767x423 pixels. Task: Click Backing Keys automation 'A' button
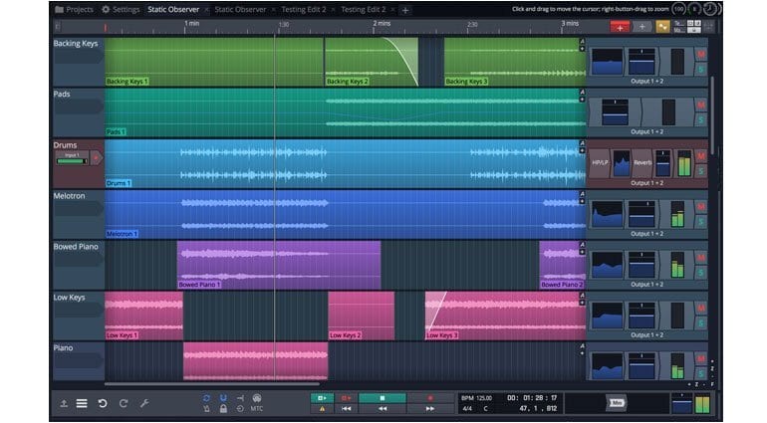(582, 42)
